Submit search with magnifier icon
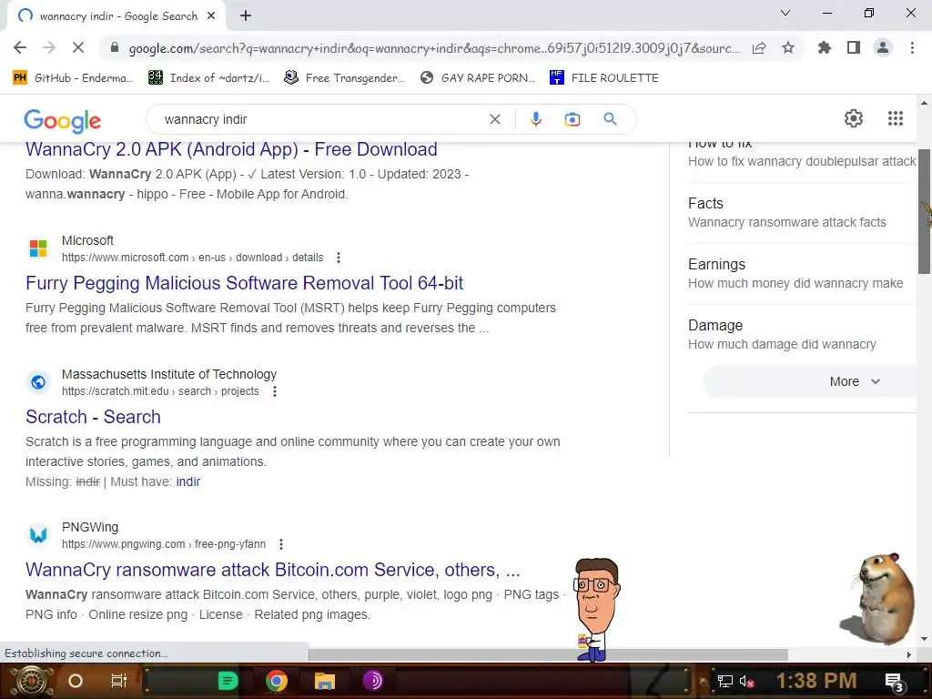Viewport: 932px width, 699px height. pyautogui.click(x=610, y=119)
